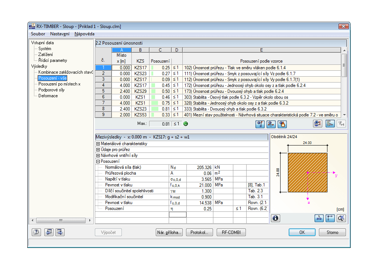Select Posouzení po místech x tree item

coord(59,84)
